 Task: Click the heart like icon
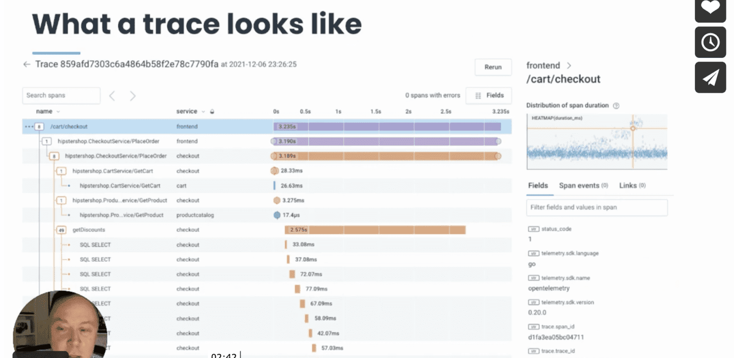click(x=710, y=7)
